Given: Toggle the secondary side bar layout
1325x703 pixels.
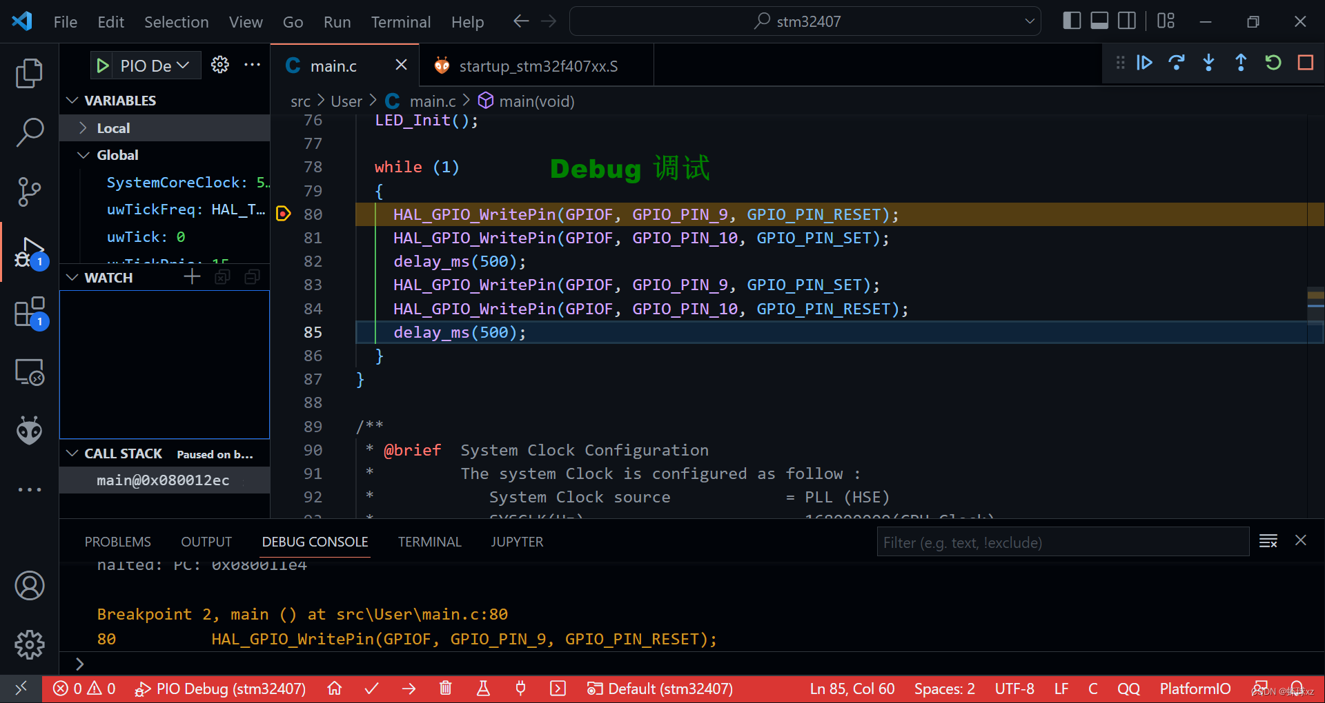Looking at the screenshot, I should click(1127, 21).
